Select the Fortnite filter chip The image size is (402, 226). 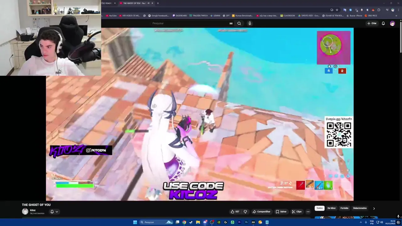tap(345, 208)
